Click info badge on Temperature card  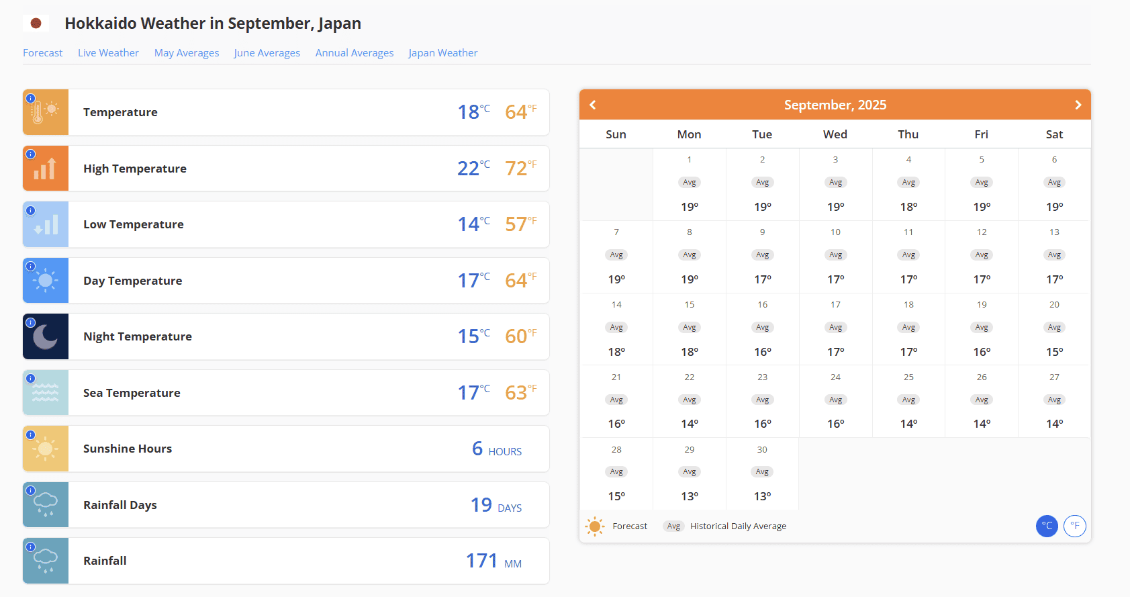point(30,98)
